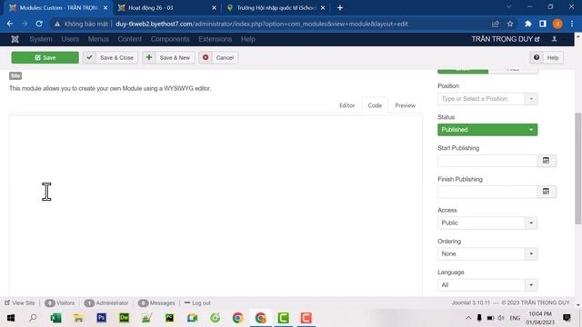The height and width of the screenshot is (327, 582).
Task: Open the volume control in tray
Action: coord(501,318)
